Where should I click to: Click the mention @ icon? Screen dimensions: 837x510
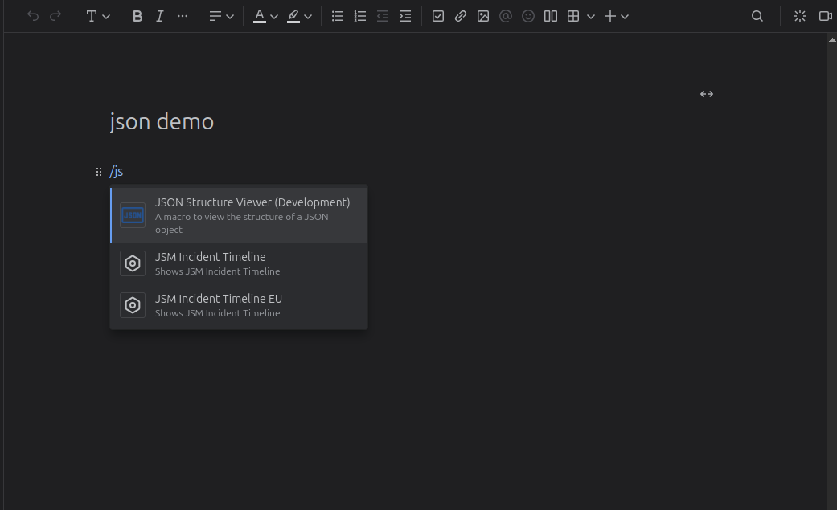click(506, 16)
